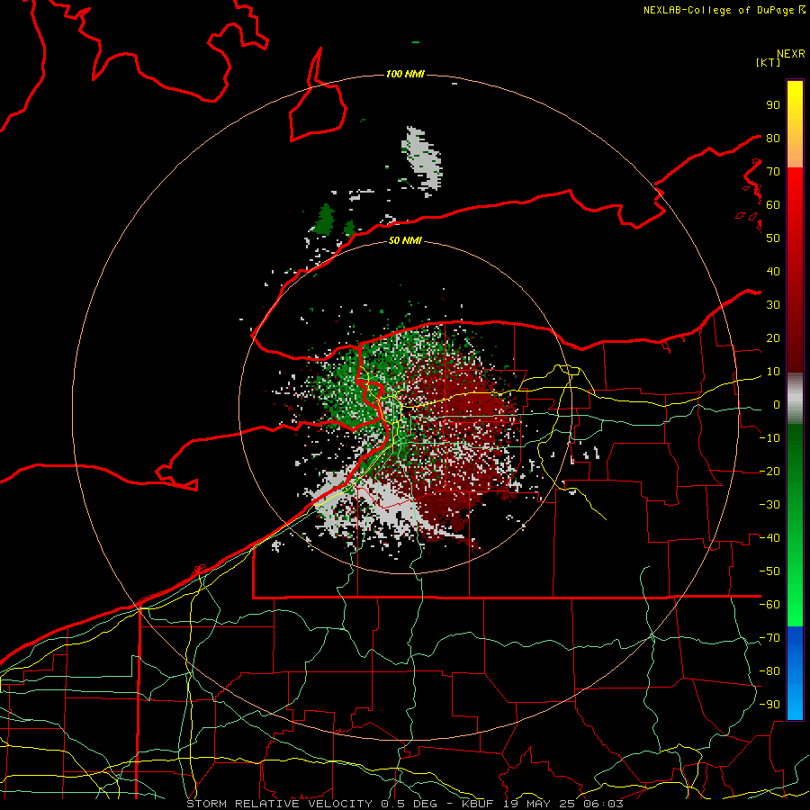Click the "-60" value on the velocity scale
This screenshot has width=810, height=810.
point(769,605)
